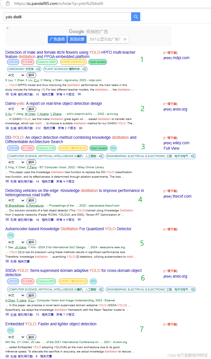Screen dimensions: 211x359
Task: Click the cite quote icon for Detecting vehicles on the edge
Action: point(7,220)
